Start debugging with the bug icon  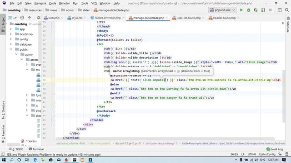(249, 10)
